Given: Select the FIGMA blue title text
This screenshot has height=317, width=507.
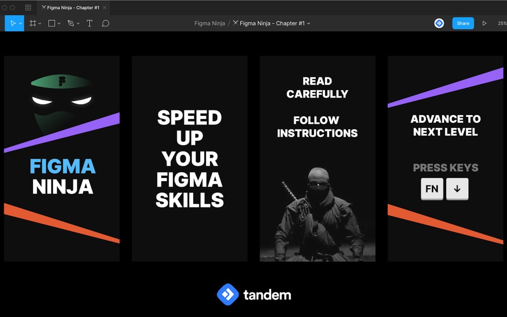Looking at the screenshot, I should pos(63,167).
